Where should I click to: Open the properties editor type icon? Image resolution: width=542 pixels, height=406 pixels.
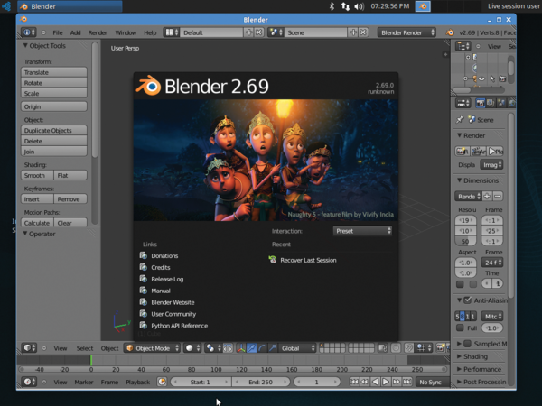(x=463, y=103)
